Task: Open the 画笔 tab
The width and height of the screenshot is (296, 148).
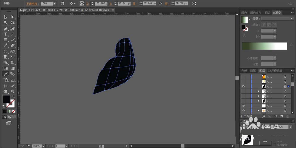Action: pos(253,71)
